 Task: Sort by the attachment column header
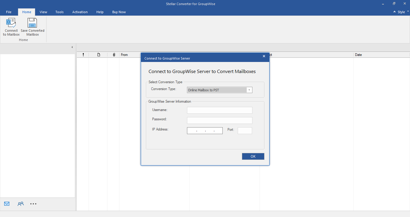click(114, 55)
